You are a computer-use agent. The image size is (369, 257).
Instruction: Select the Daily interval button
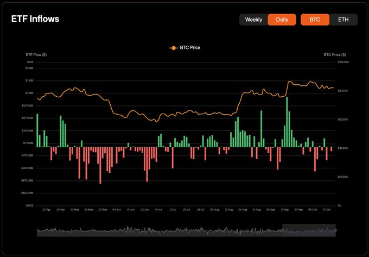[x=282, y=20]
